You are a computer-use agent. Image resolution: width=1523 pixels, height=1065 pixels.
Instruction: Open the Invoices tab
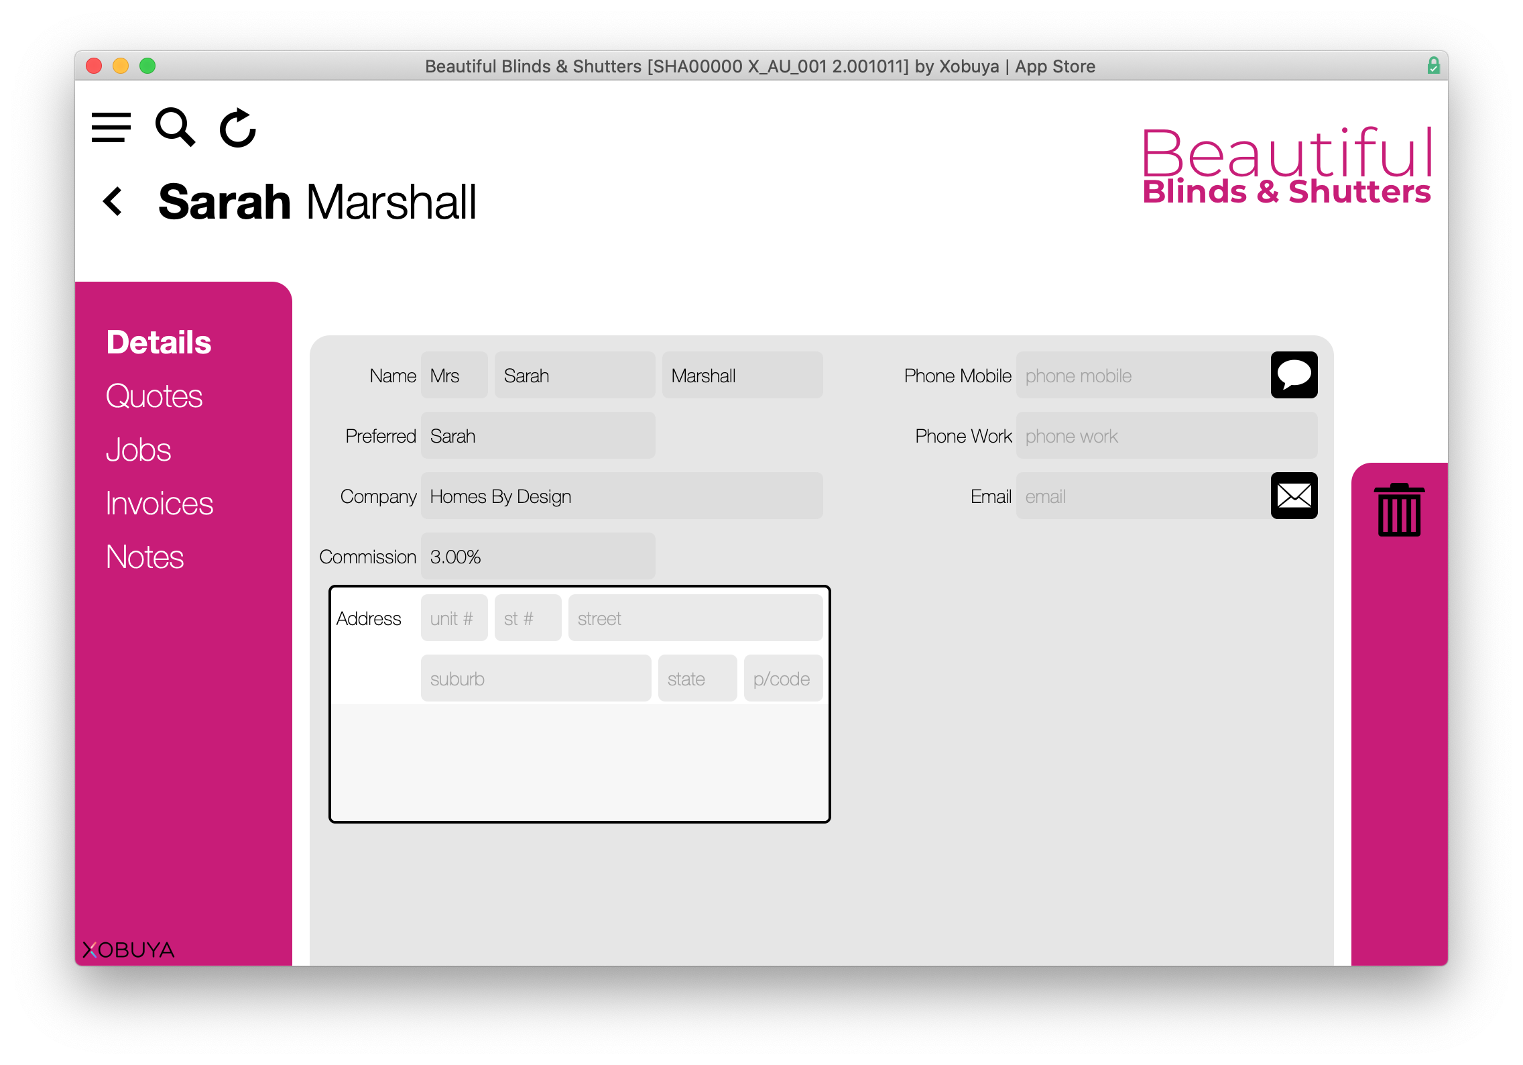tap(160, 503)
